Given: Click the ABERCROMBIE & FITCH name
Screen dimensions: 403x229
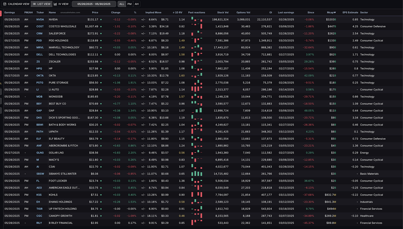Looking at the screenshot, I should point(63,146).
